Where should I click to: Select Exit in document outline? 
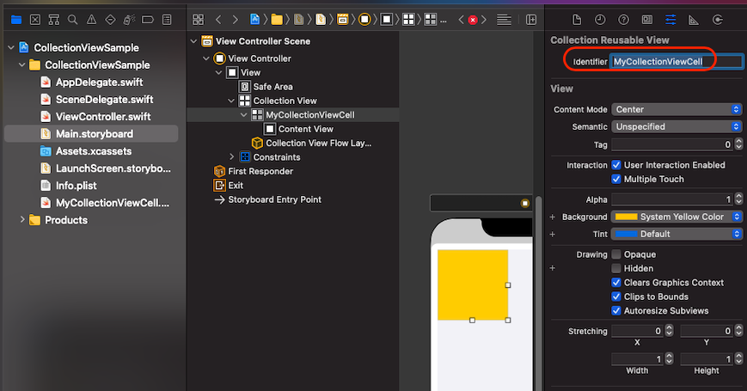coord(236,186)
